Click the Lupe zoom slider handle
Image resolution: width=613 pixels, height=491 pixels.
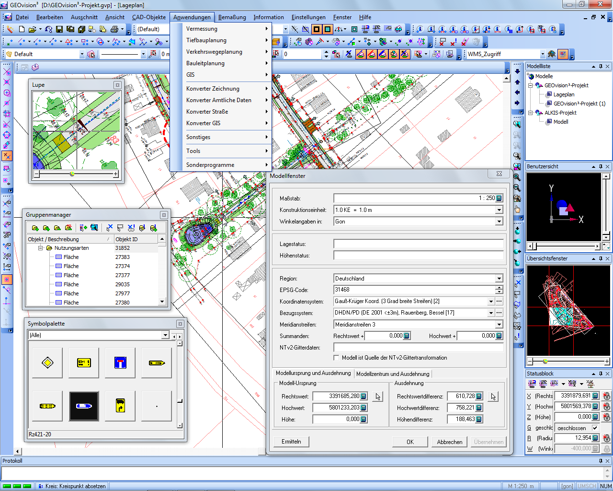[72, 174]
